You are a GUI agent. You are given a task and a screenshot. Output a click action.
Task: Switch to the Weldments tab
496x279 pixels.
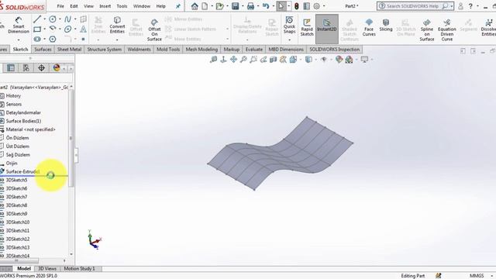click(x=139, y=50)
